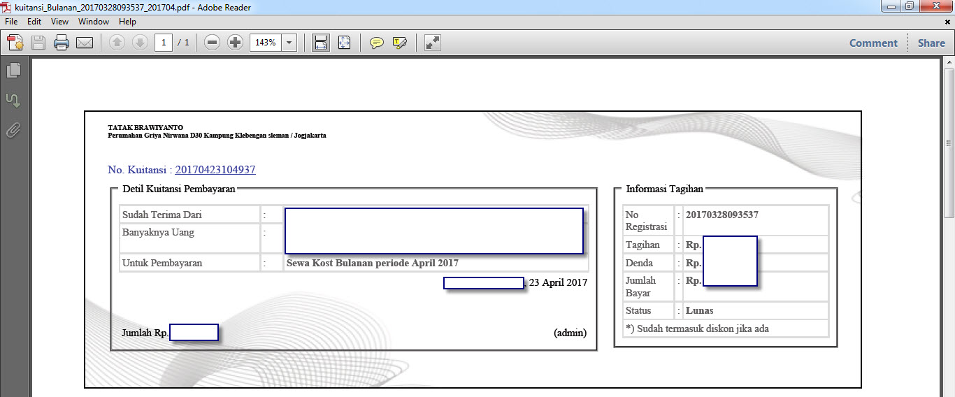The height and width of the screenshot is (397, 955).
Task: Open the File menu
Action: tap(11, 22)
